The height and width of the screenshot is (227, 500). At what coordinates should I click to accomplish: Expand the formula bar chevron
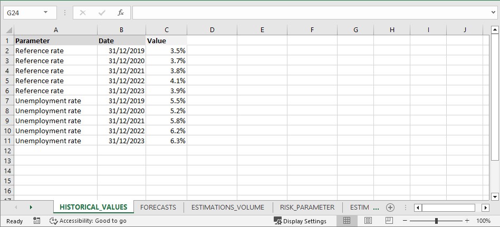coord(494,13)
